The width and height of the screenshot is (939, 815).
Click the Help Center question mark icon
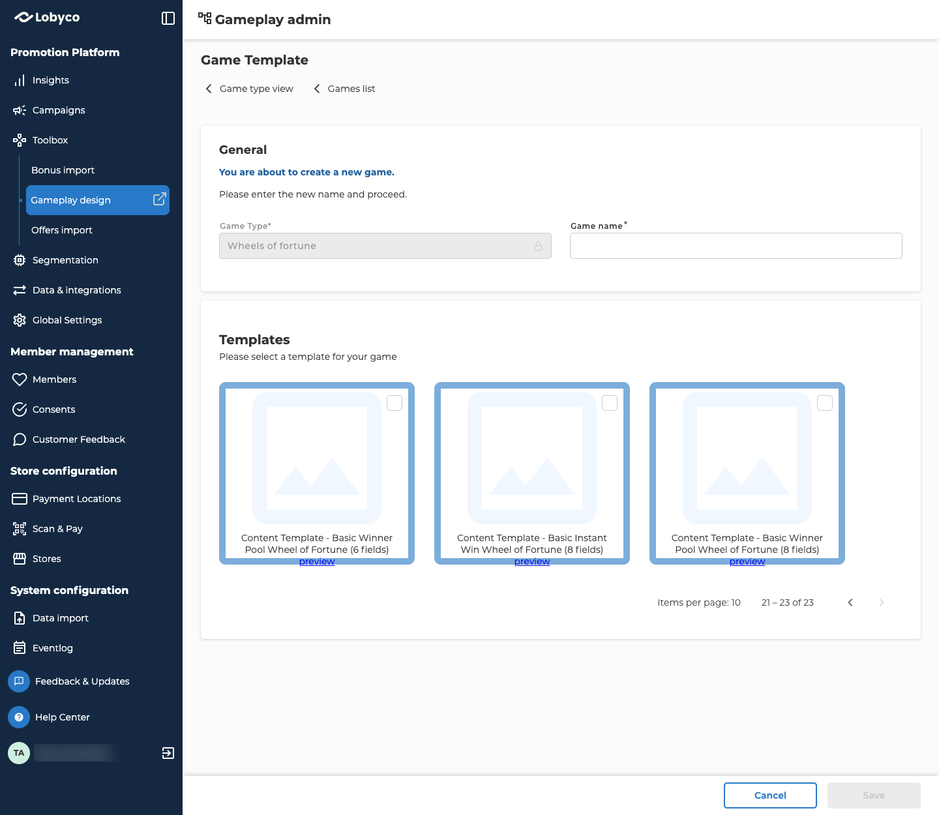19,717
